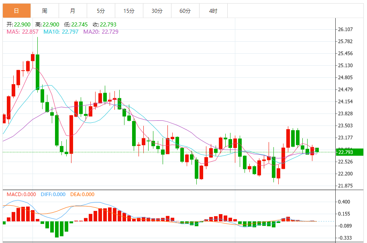Screen dimensions: 367x243
Task: Switch to the 周 weekly tab
Action: (45, 11)
